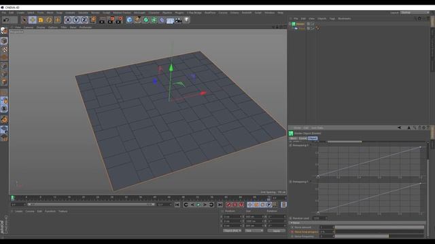Add a cube primitive object
The width and height of the screenshot is (435, 244).
pyautogui.click(x=129, y=20)
